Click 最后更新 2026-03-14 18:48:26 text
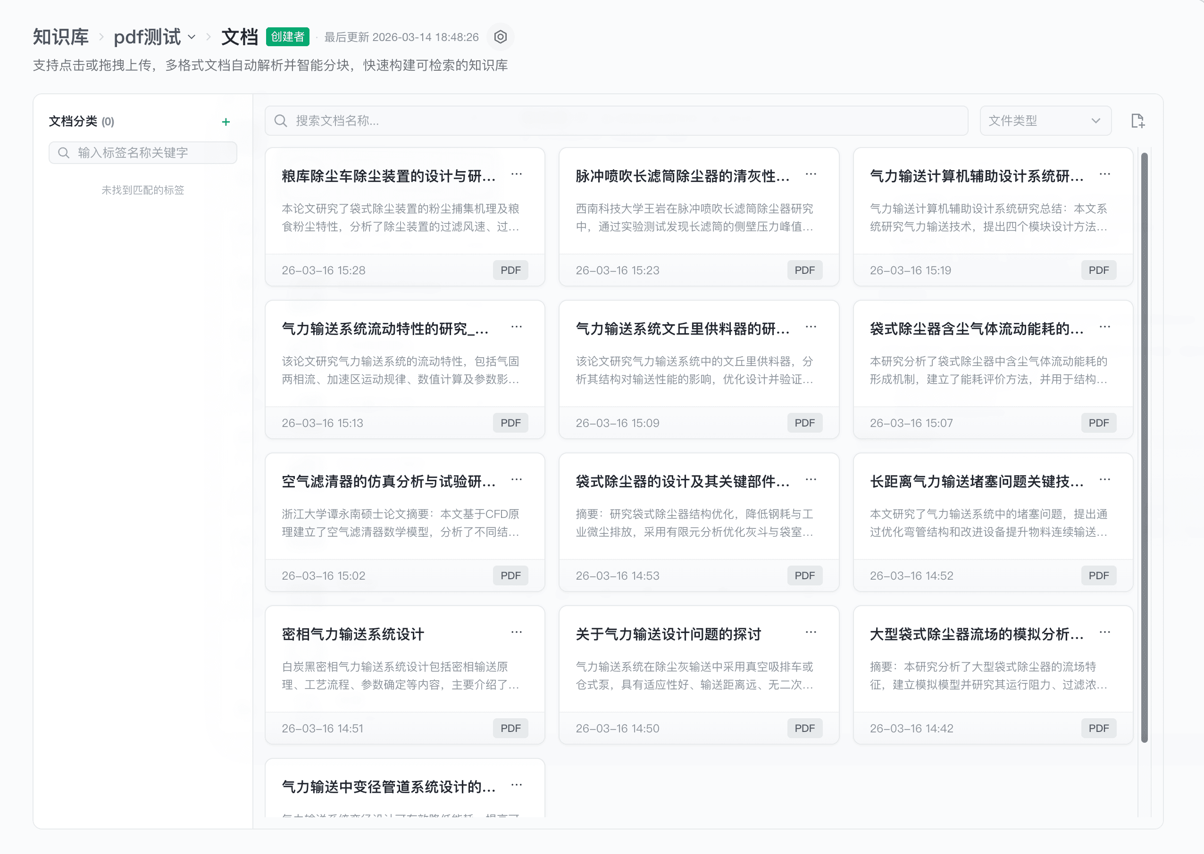This screenshot has height=854, width=1204. click(x=401, y=37)
